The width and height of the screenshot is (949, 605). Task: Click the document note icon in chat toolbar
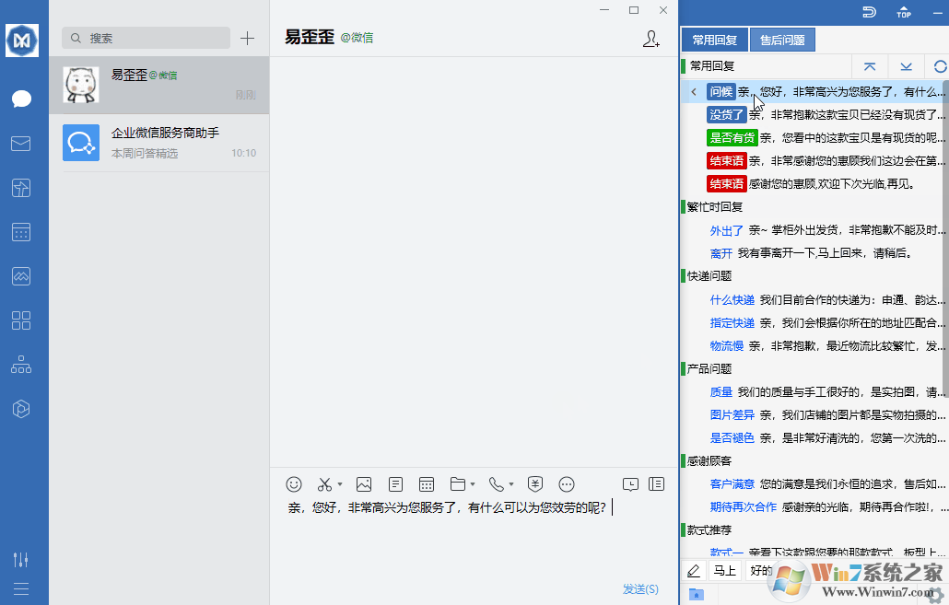tap(395, 484)
